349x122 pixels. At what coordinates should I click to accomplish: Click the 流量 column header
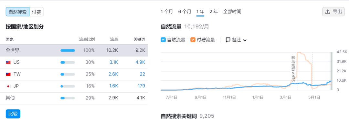click(114, 40)
